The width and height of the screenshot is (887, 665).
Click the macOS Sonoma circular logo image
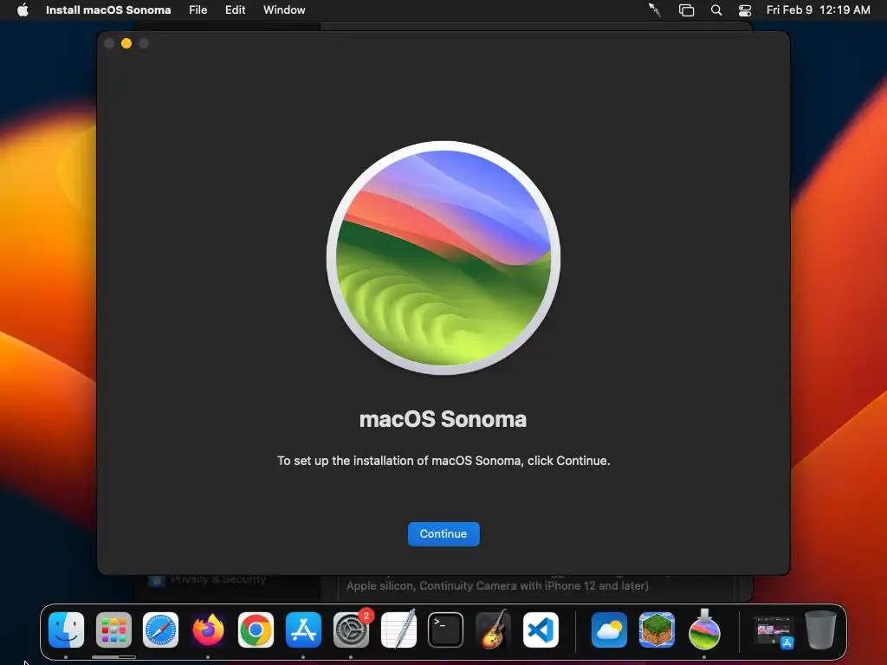click(443, 258)
